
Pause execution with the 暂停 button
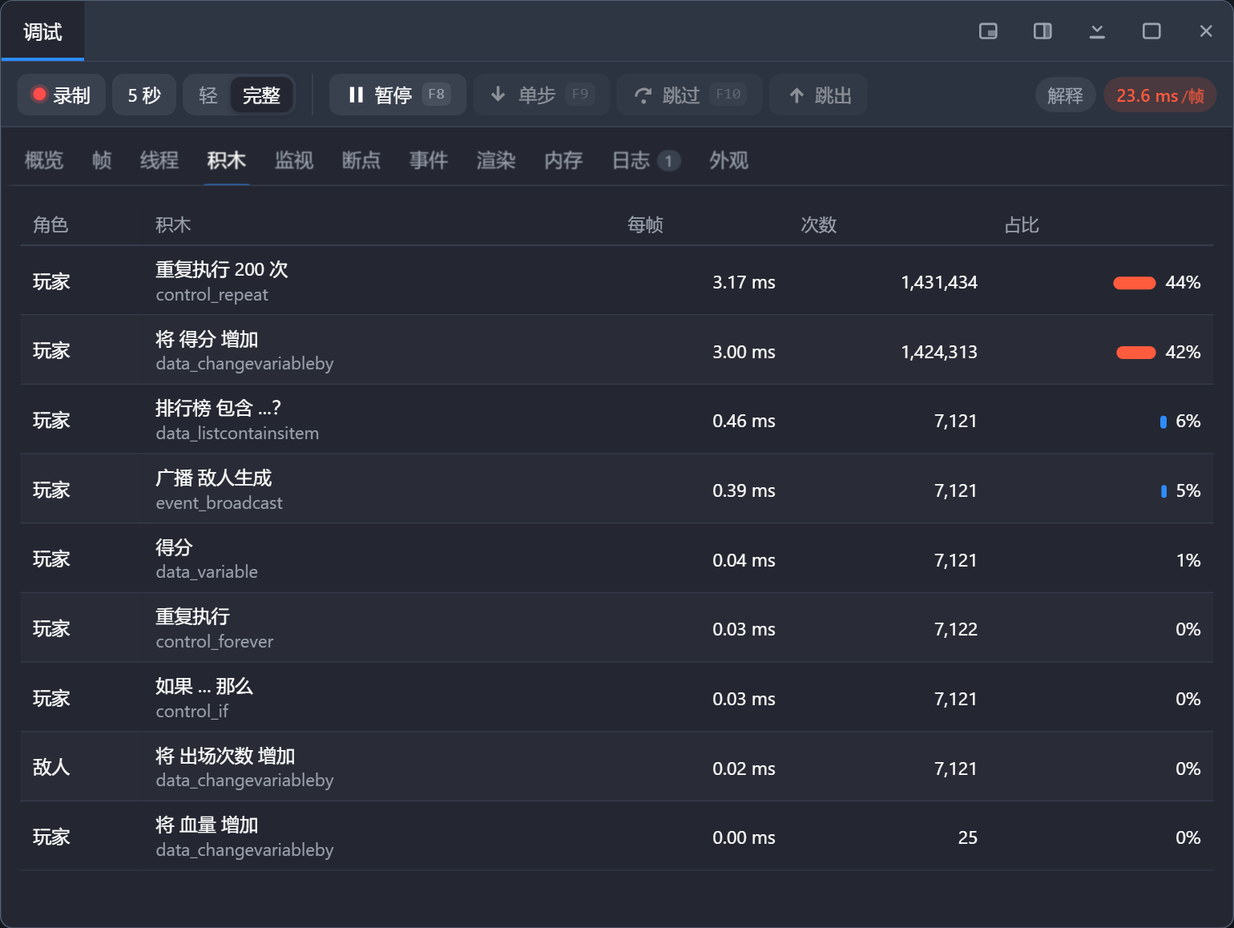(397, 95)
